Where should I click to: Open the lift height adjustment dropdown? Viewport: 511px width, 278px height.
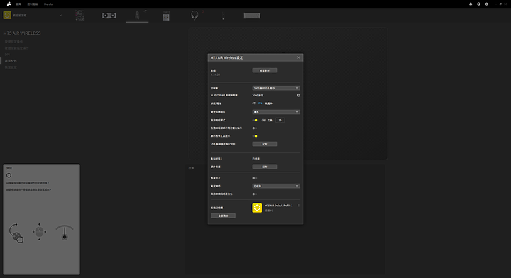tap(276, 186)
